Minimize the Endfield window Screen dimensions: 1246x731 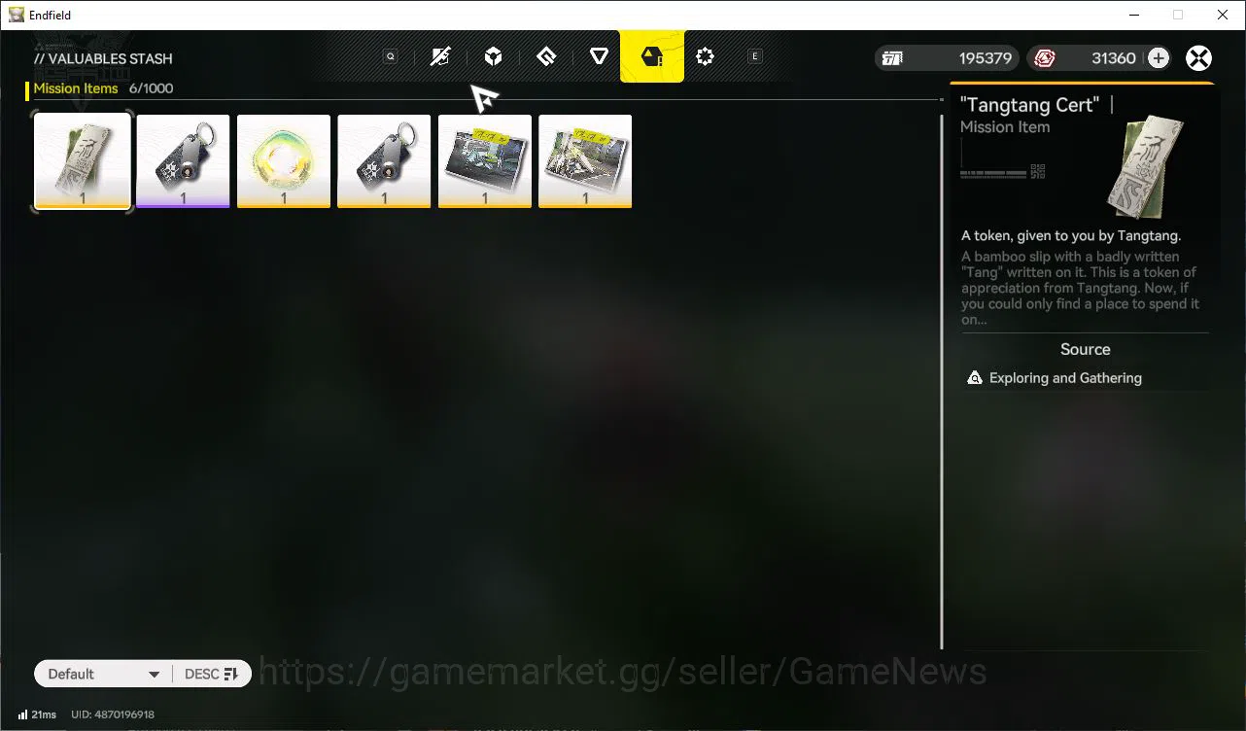click(x=1133, y=15)
